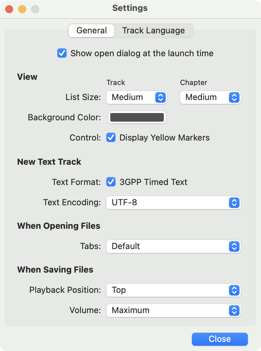261x351 pixels.
Task: Click the Track Medium stepper arrows icon
Action: [161, 97]
